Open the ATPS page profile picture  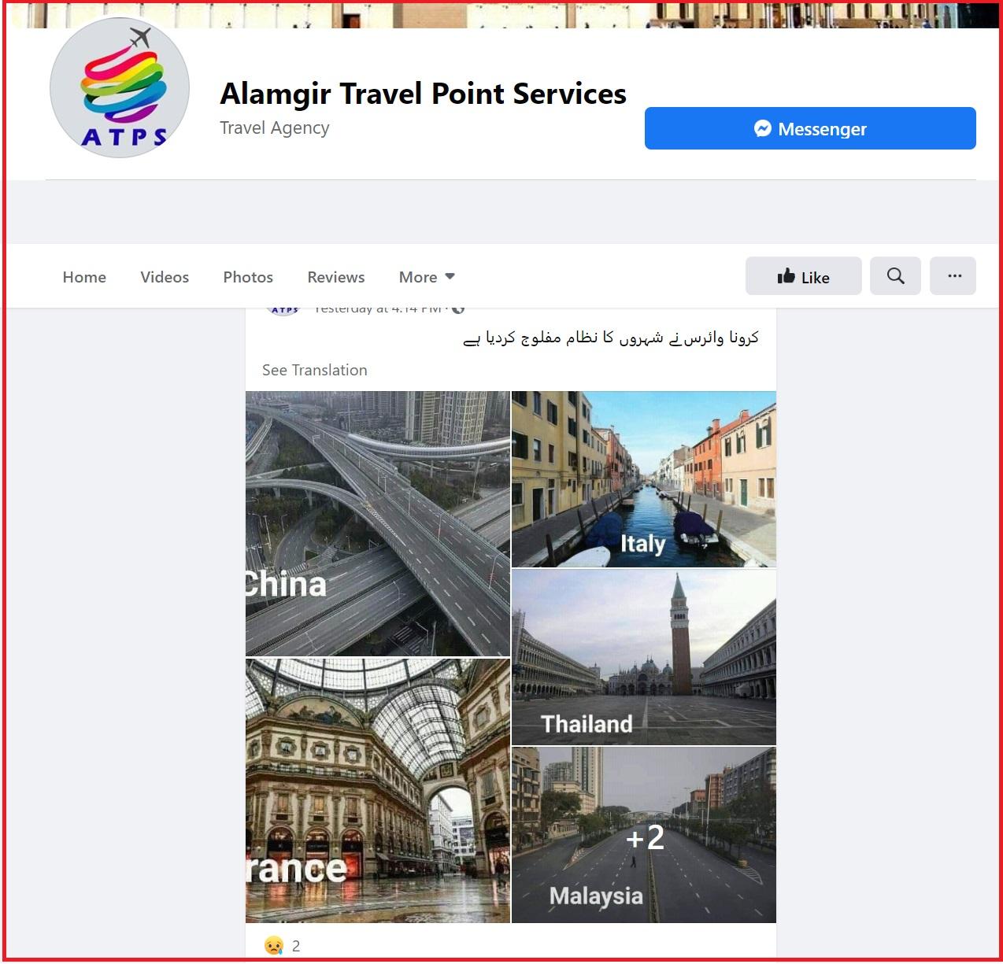click(x=120, y=88)
